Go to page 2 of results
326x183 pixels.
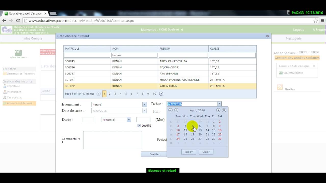pos(110,94)
